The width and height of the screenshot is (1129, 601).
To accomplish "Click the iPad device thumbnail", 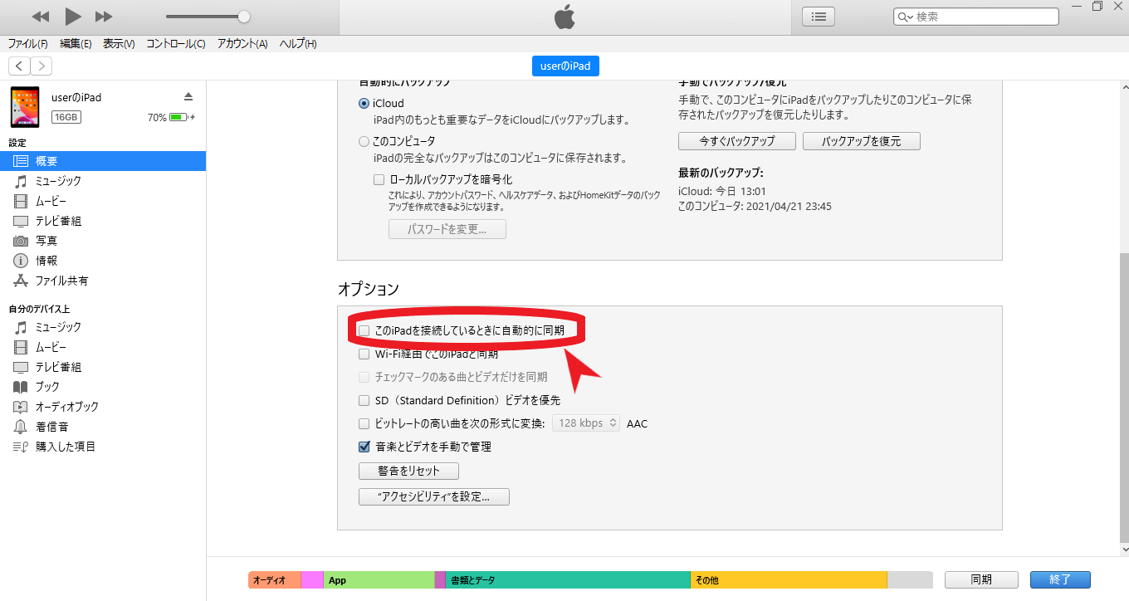I will 25,107.
